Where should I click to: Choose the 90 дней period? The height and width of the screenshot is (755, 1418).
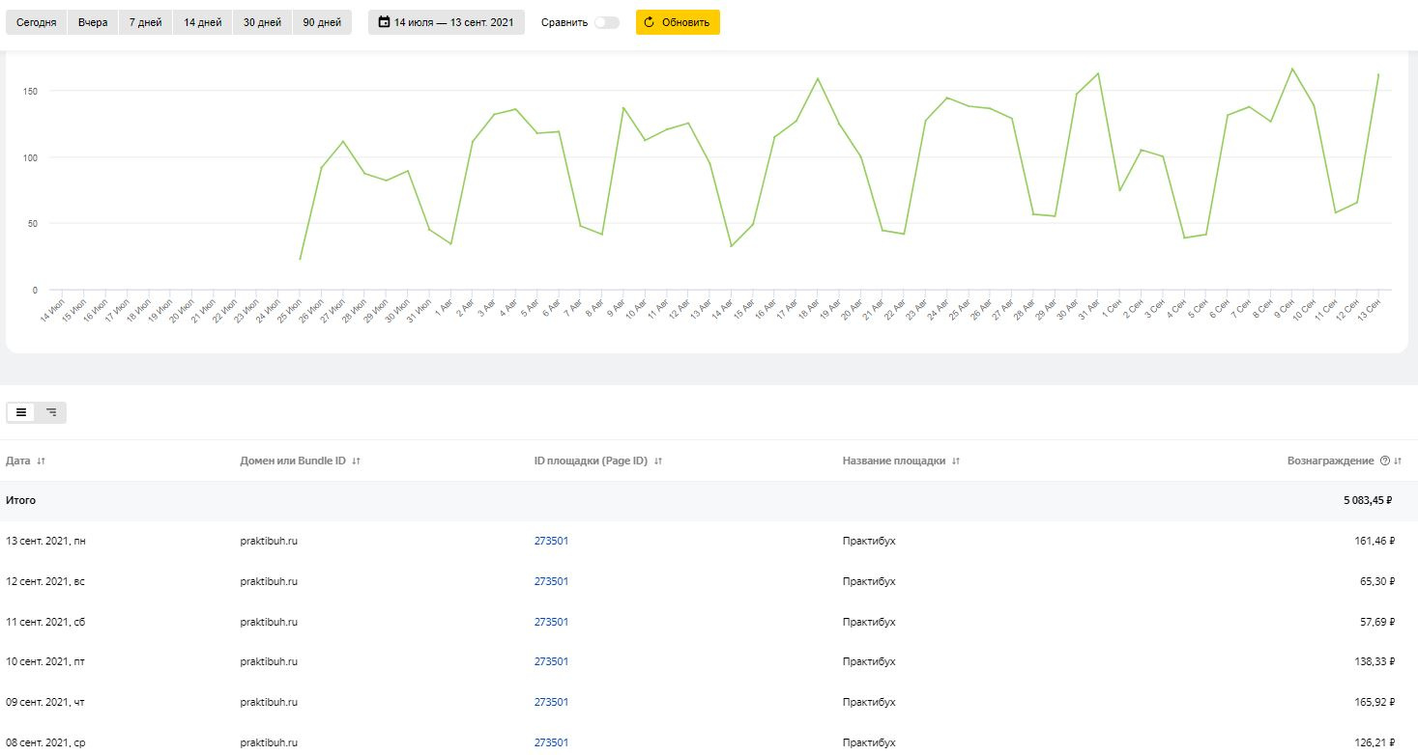(321, 22)
